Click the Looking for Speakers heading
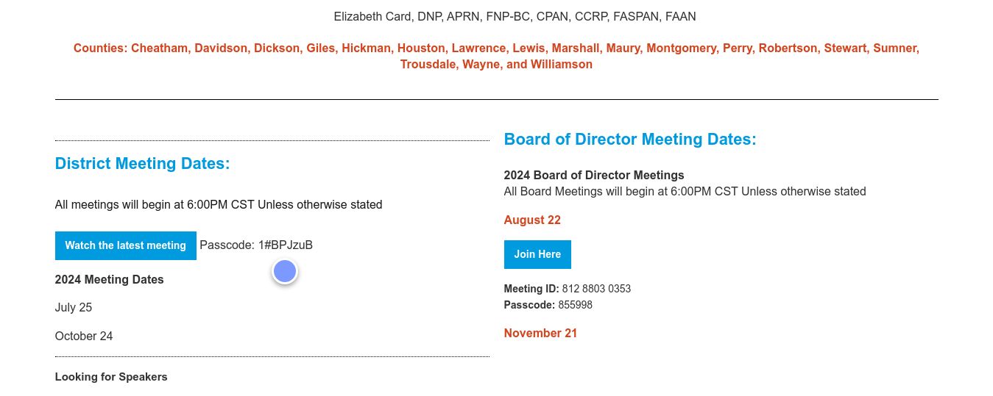 pos(111,377)
